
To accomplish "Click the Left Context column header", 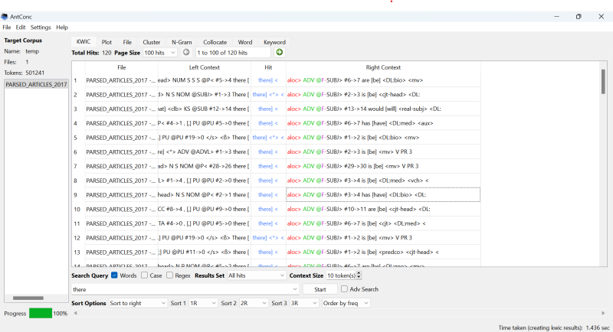I will 204,67.
